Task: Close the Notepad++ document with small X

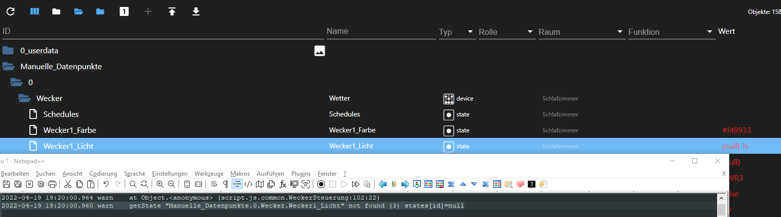Action: (724, 174)
